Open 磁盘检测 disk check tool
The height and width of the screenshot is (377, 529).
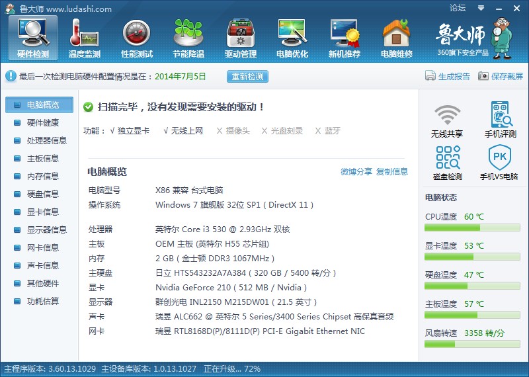point(448,163)
